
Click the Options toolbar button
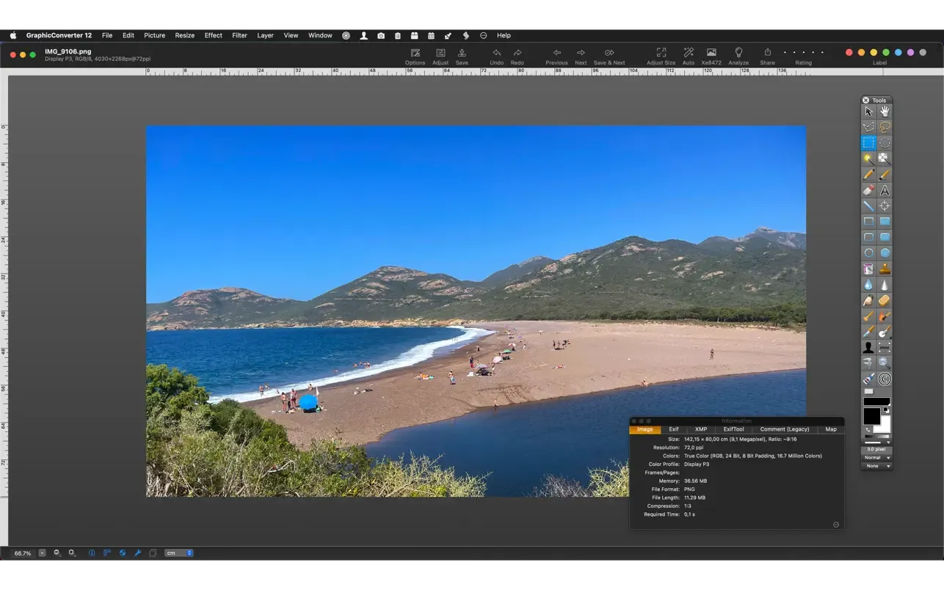coord(415,57)
